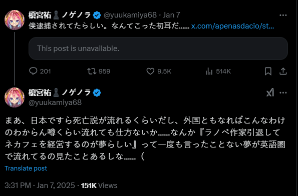The image size is (298, 196).
Task: Click the verified badge on second post
Action: pos(97,92)
